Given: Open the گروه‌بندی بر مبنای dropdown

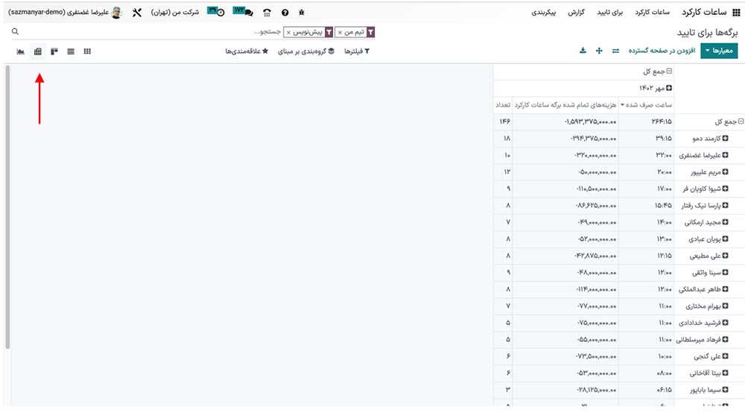Looking at the screenshot, I should tap(305, 51).
